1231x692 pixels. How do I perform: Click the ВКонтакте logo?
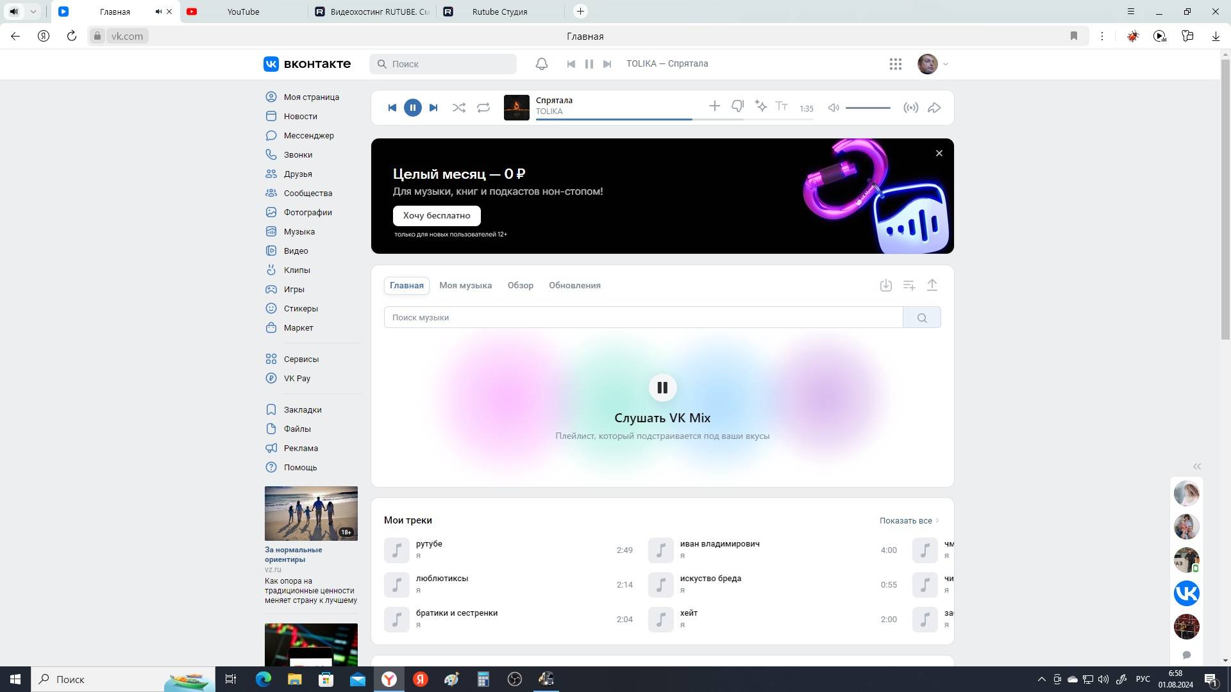pyautogui.click(x=307, y=63)
